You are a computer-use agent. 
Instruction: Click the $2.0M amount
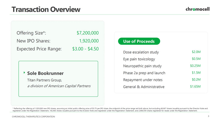(196, 52)
